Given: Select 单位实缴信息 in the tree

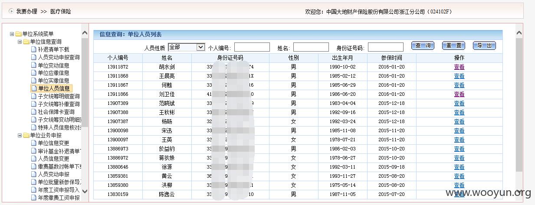Looking at the screenshot, I should point(53,81).
